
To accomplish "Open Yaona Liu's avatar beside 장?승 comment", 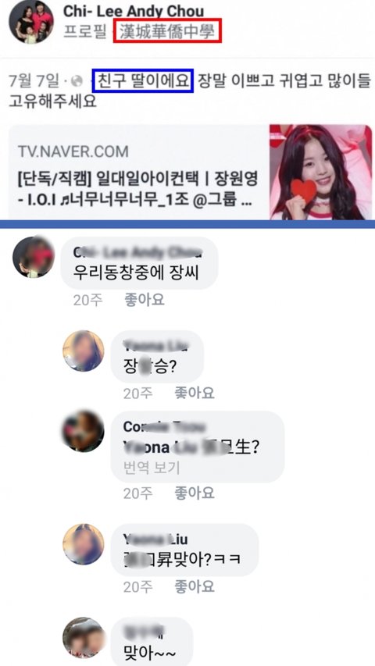I will [x=84, y=351].
